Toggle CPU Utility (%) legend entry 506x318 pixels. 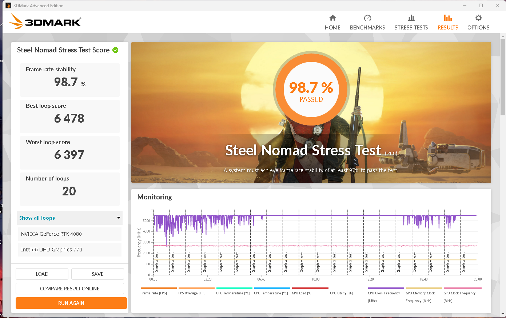341,293
